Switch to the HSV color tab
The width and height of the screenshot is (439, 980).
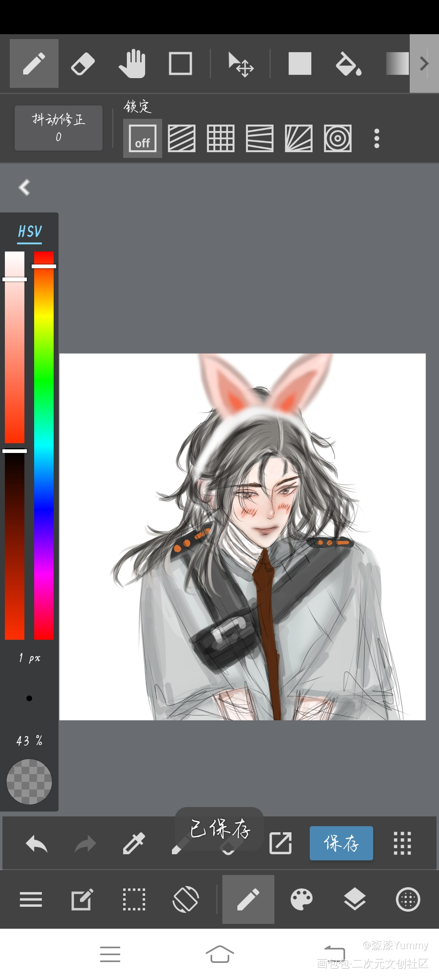[x=30, y=232]
